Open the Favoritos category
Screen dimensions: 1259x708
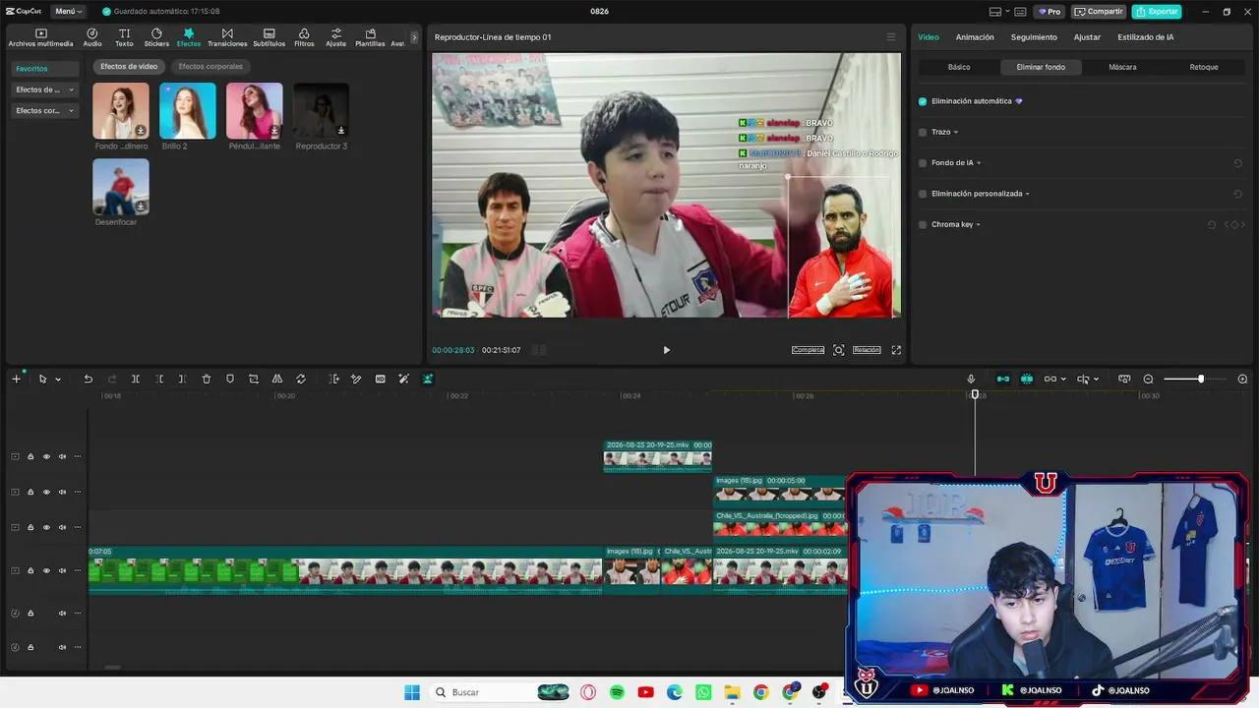coord(44,69)
